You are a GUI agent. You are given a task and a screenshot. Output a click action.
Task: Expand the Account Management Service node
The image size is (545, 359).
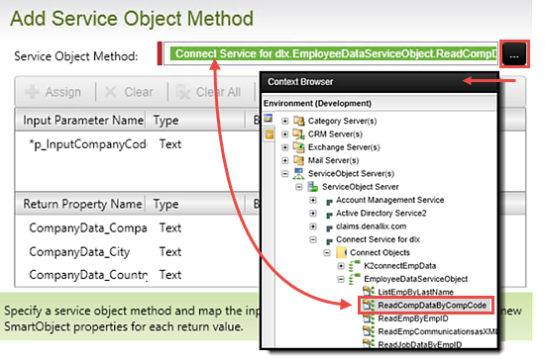pyautogui.click(x=313, y=200)
